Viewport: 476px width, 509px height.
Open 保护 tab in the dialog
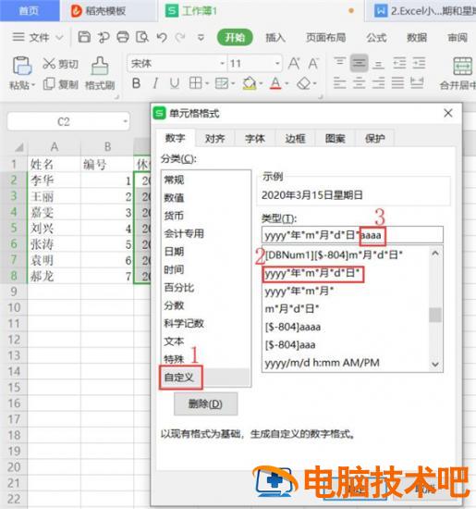click(x=375, y=139)
